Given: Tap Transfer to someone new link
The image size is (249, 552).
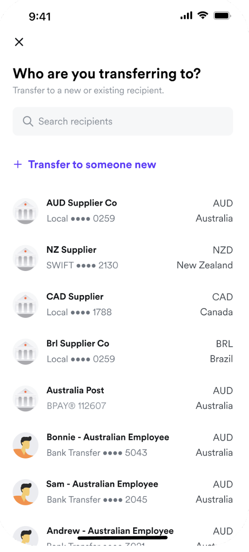Looking at the screenshot, I should (92, 164).
